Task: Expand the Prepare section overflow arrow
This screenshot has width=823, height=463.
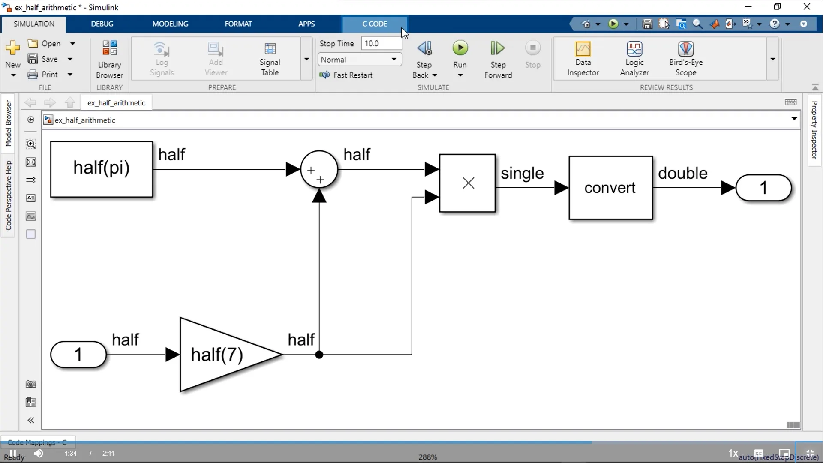Action: [x=306, y=59]
